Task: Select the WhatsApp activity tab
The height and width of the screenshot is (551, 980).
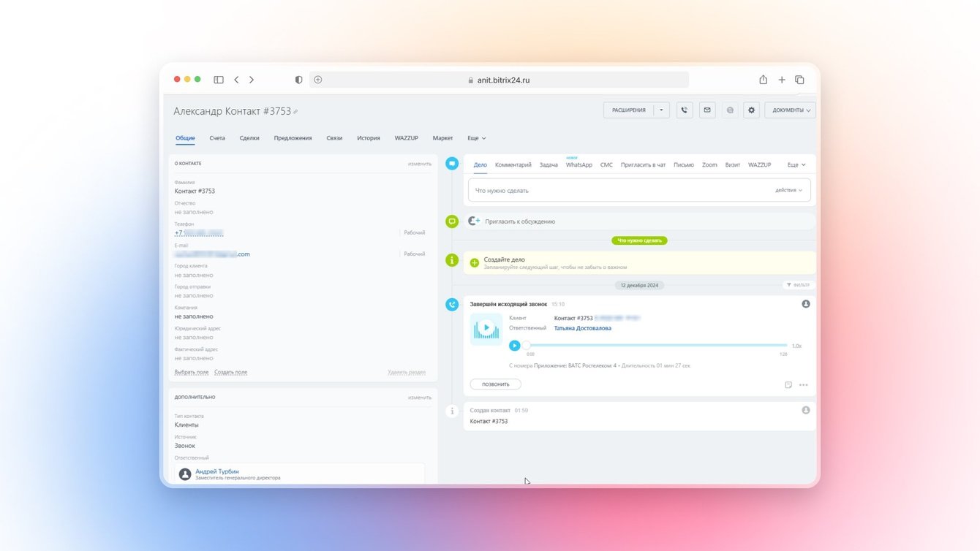Action: (x=579, y=165)
